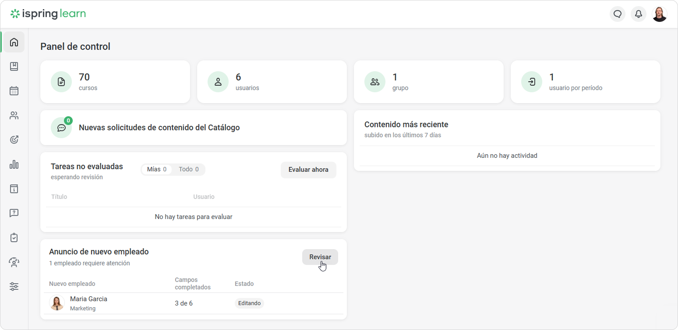Viewport: 678px width, 330px height.
Task: Open the goals target icon in sidebar
Action: (x=14, y=140)
